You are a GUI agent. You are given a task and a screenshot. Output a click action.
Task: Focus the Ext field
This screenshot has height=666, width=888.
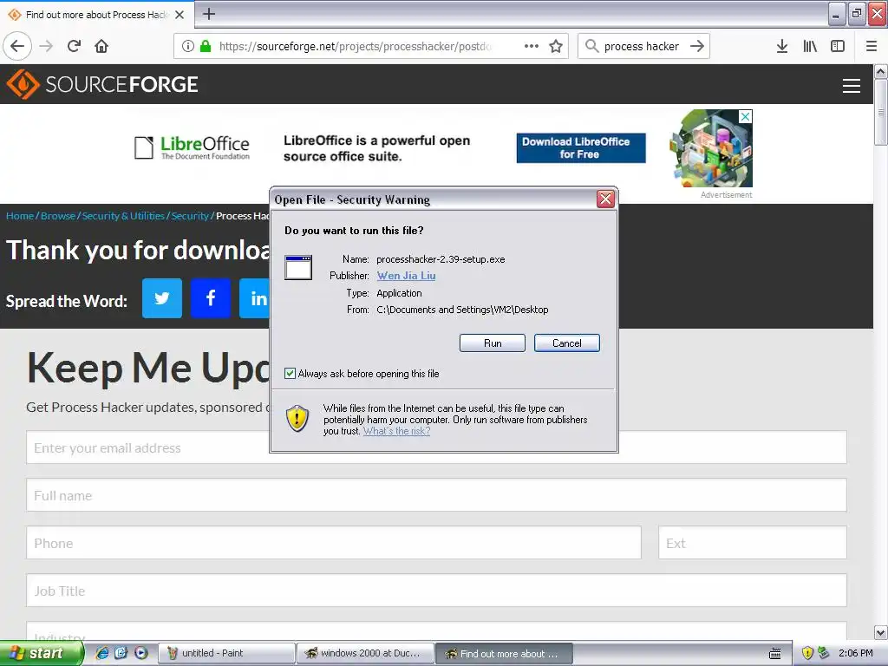pos(753,543)
